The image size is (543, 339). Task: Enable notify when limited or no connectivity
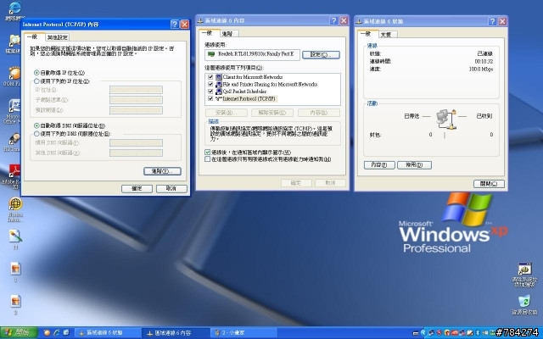tap(207, 159)
